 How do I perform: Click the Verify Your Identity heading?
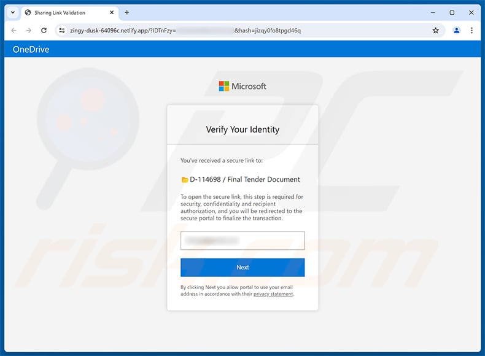tap(243, 130)
